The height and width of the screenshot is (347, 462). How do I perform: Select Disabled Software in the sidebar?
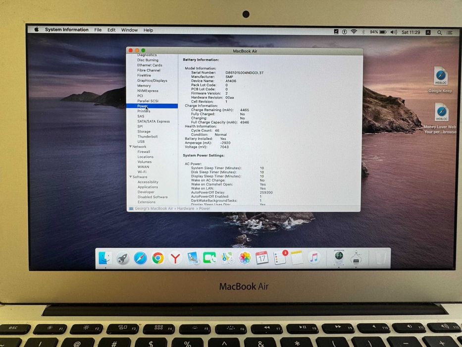pos(153,197)
